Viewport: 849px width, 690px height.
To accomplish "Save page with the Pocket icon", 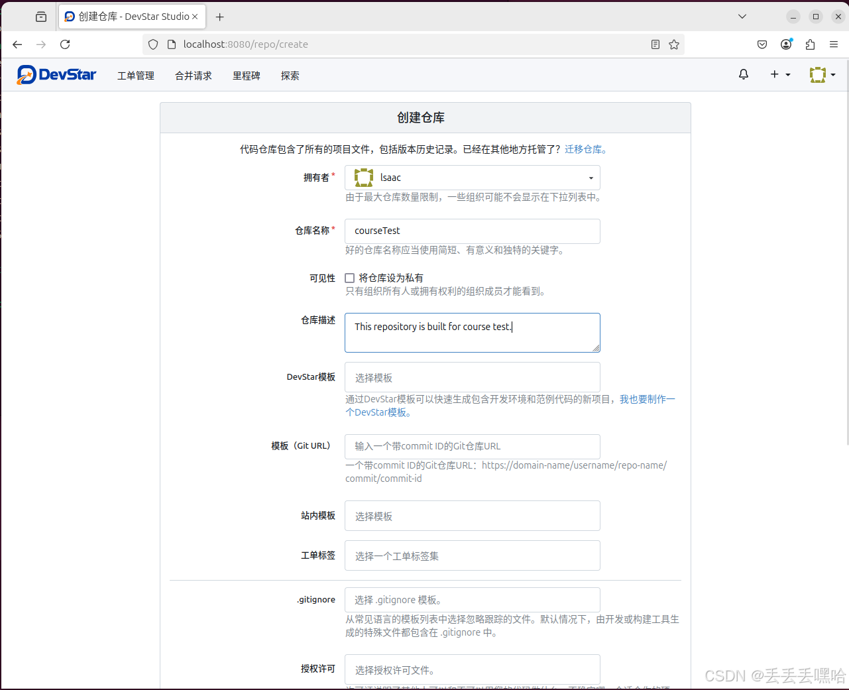I will click(x=762, y=44).
